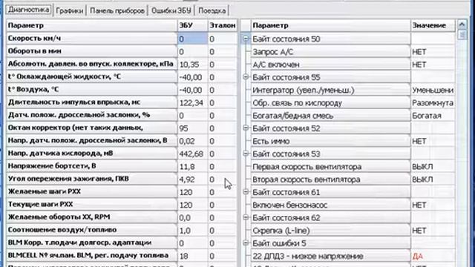Screen dimensions: 475x267
Task: Open the Поездка tab
Action: click(x=212, y=10)
